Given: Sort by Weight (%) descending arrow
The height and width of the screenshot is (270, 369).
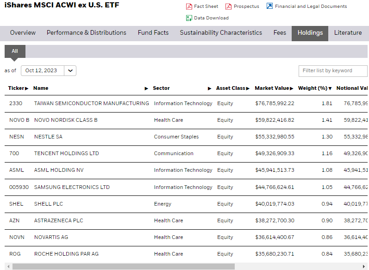Looking at the screenshot, I should (x=330, y=88).
